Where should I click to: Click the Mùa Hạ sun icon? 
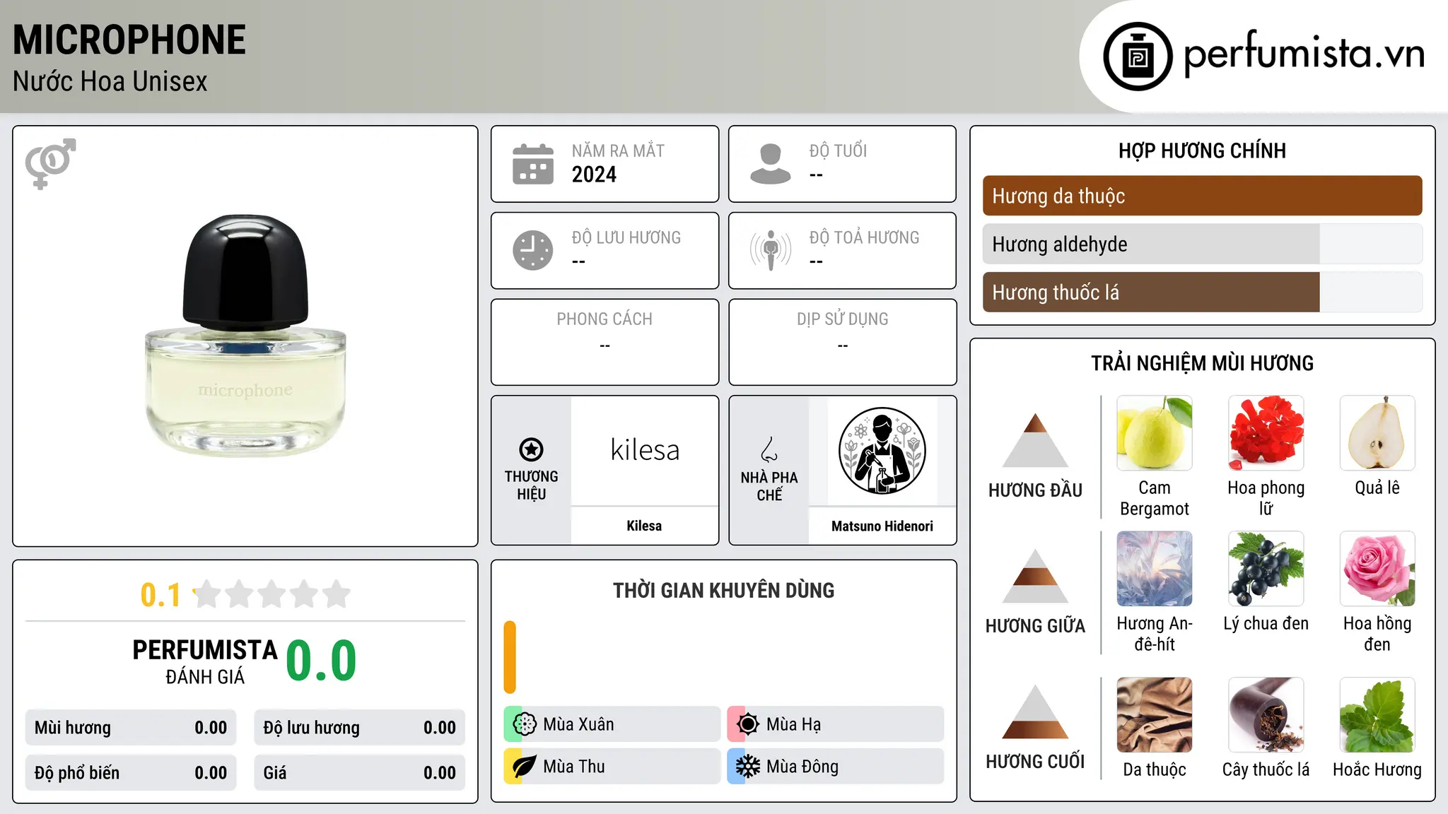point(747,724)
